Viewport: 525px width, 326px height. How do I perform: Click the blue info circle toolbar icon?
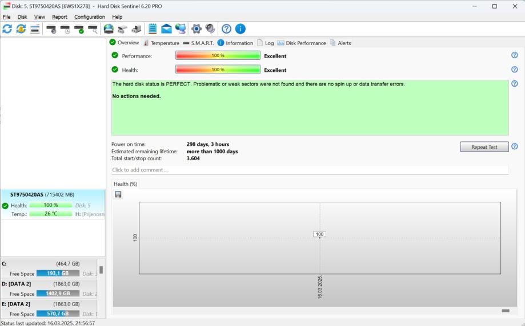(x=241, y=29)
